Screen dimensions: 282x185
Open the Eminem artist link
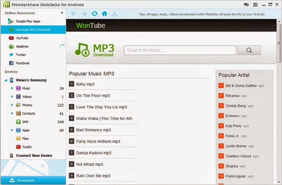233,116
